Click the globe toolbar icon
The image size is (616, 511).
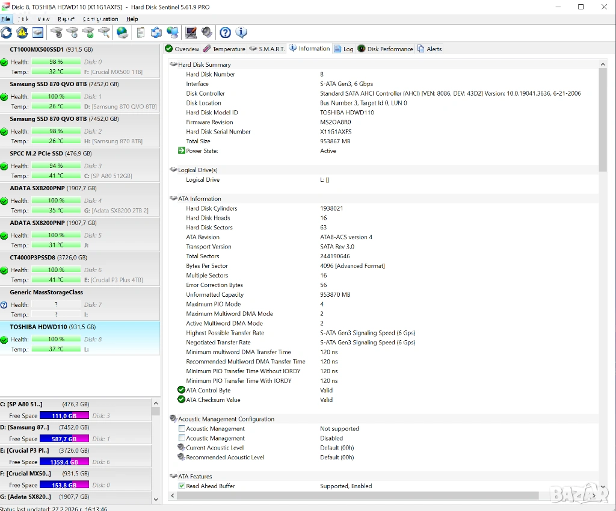pyautogui.click(x=122, y=33)
